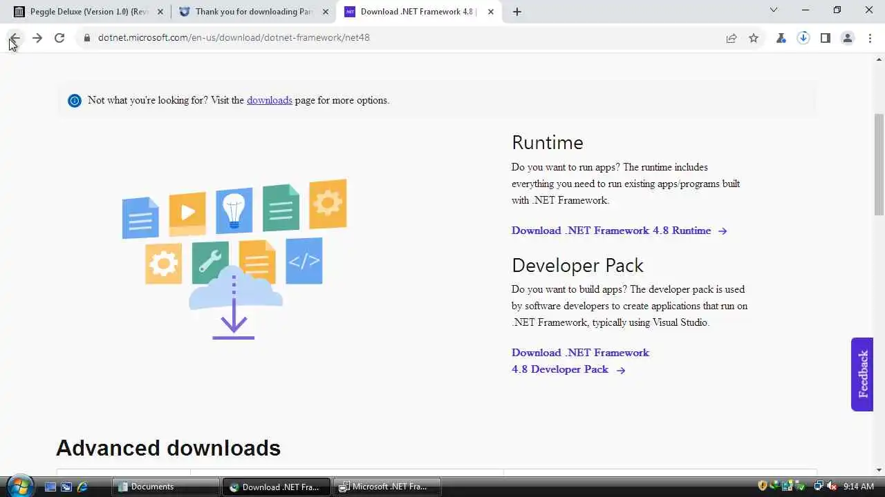Switch to the Peggle Deluxe (Version 1.0) tab
885x497 pixels.
click(88, 12)
